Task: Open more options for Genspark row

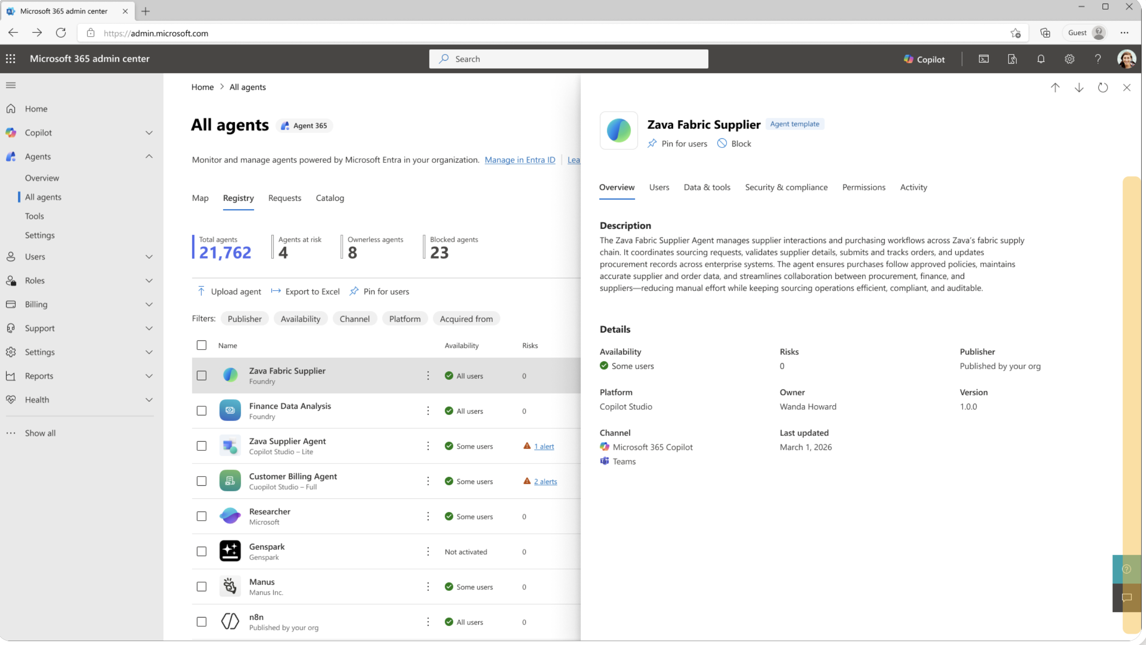Action: [428, 551]
